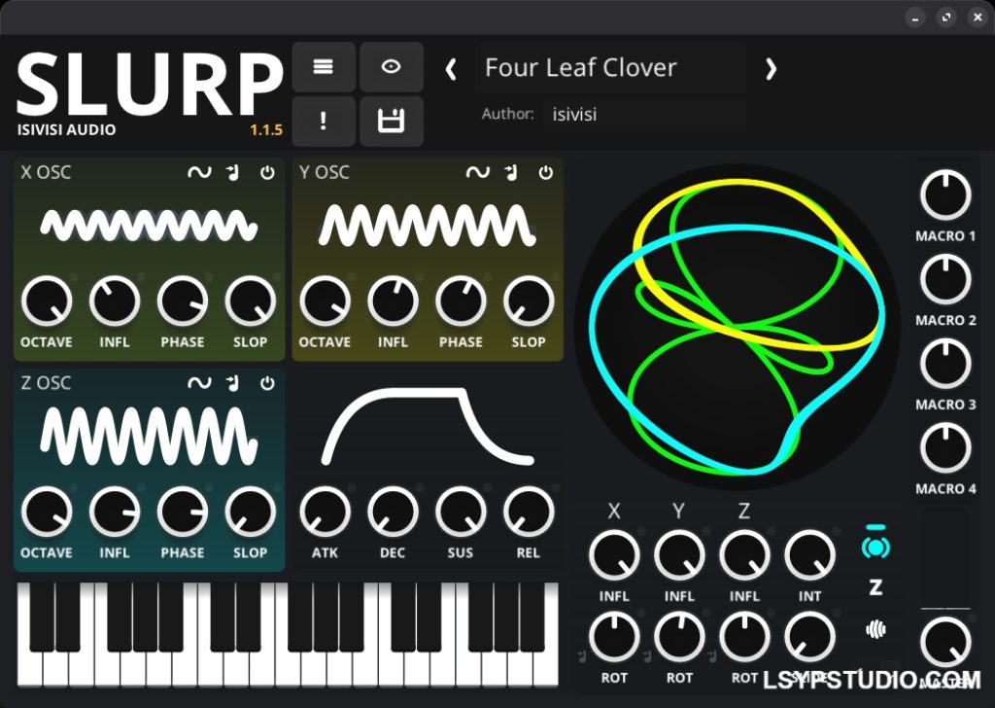Switch visualizer to the Z display mode
The width and height of the screenshot is (995, 708).
coord(874,586)
